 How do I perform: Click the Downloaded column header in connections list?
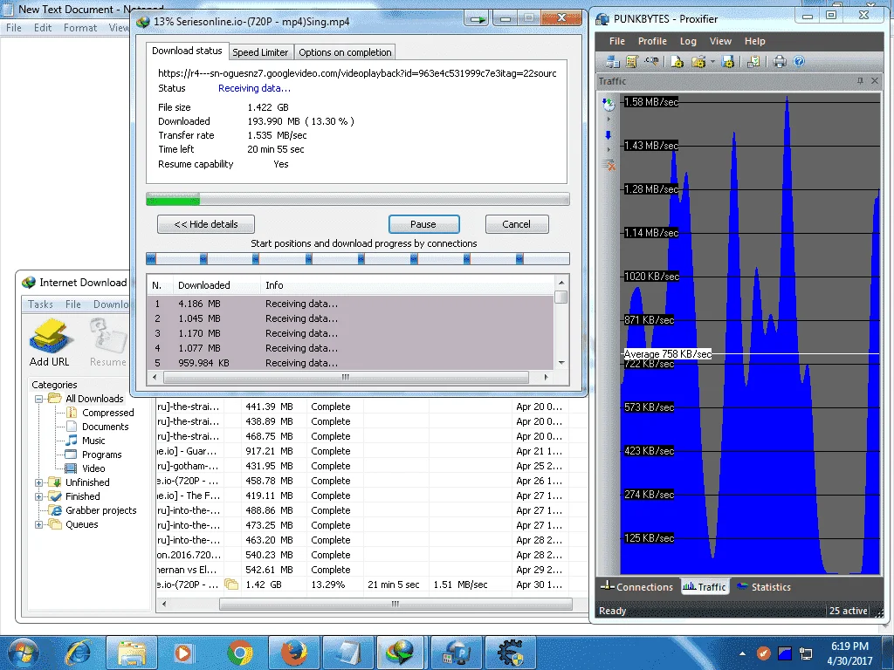click(217, 285)
